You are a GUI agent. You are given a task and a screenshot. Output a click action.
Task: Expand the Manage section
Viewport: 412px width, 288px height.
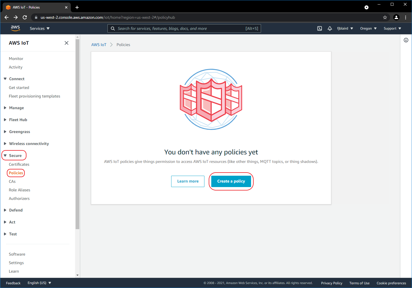[x=16, y=108]
